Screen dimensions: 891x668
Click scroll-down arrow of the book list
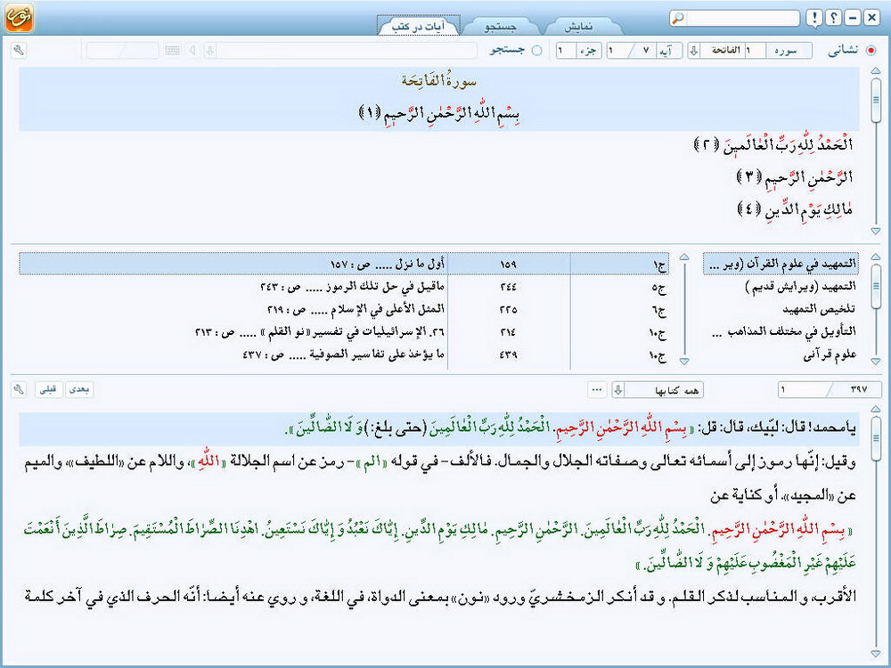click(x=876, y=362)
